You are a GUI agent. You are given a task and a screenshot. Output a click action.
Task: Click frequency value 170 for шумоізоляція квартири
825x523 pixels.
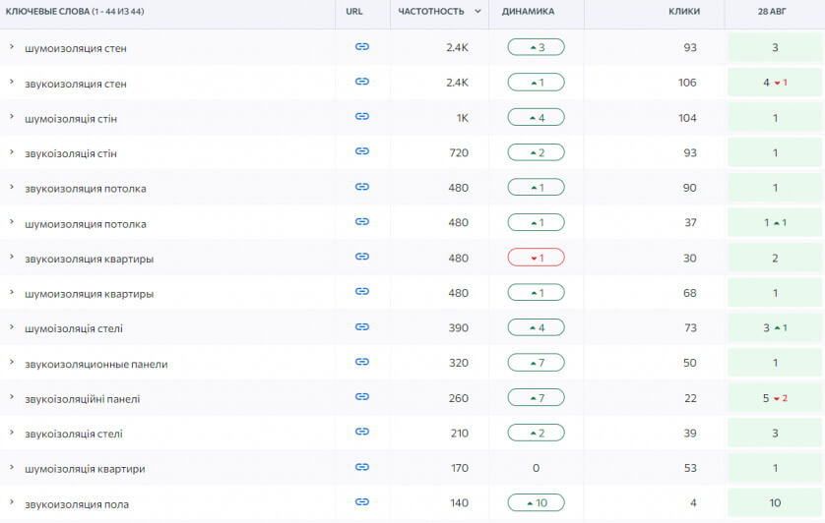pos(460,468)
